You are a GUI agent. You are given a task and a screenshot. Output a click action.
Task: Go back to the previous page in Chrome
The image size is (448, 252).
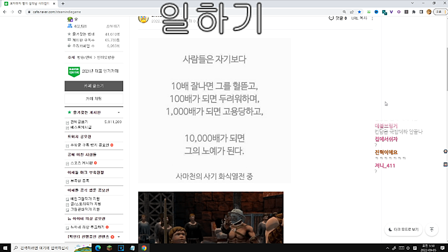pyautogui.click(x=5, y=12)
